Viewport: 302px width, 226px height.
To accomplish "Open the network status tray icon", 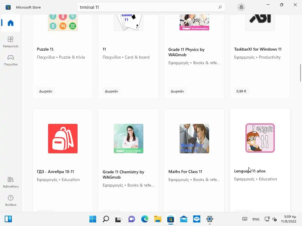I will click(267, 219).
